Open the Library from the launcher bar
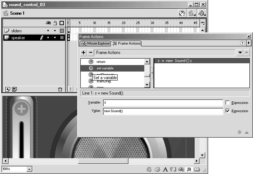 pos(197,169)
